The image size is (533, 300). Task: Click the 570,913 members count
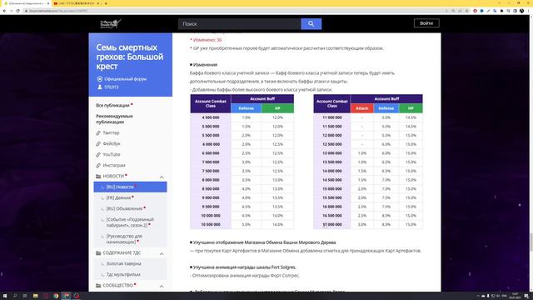pyautogui.click(x=111, y=87)
